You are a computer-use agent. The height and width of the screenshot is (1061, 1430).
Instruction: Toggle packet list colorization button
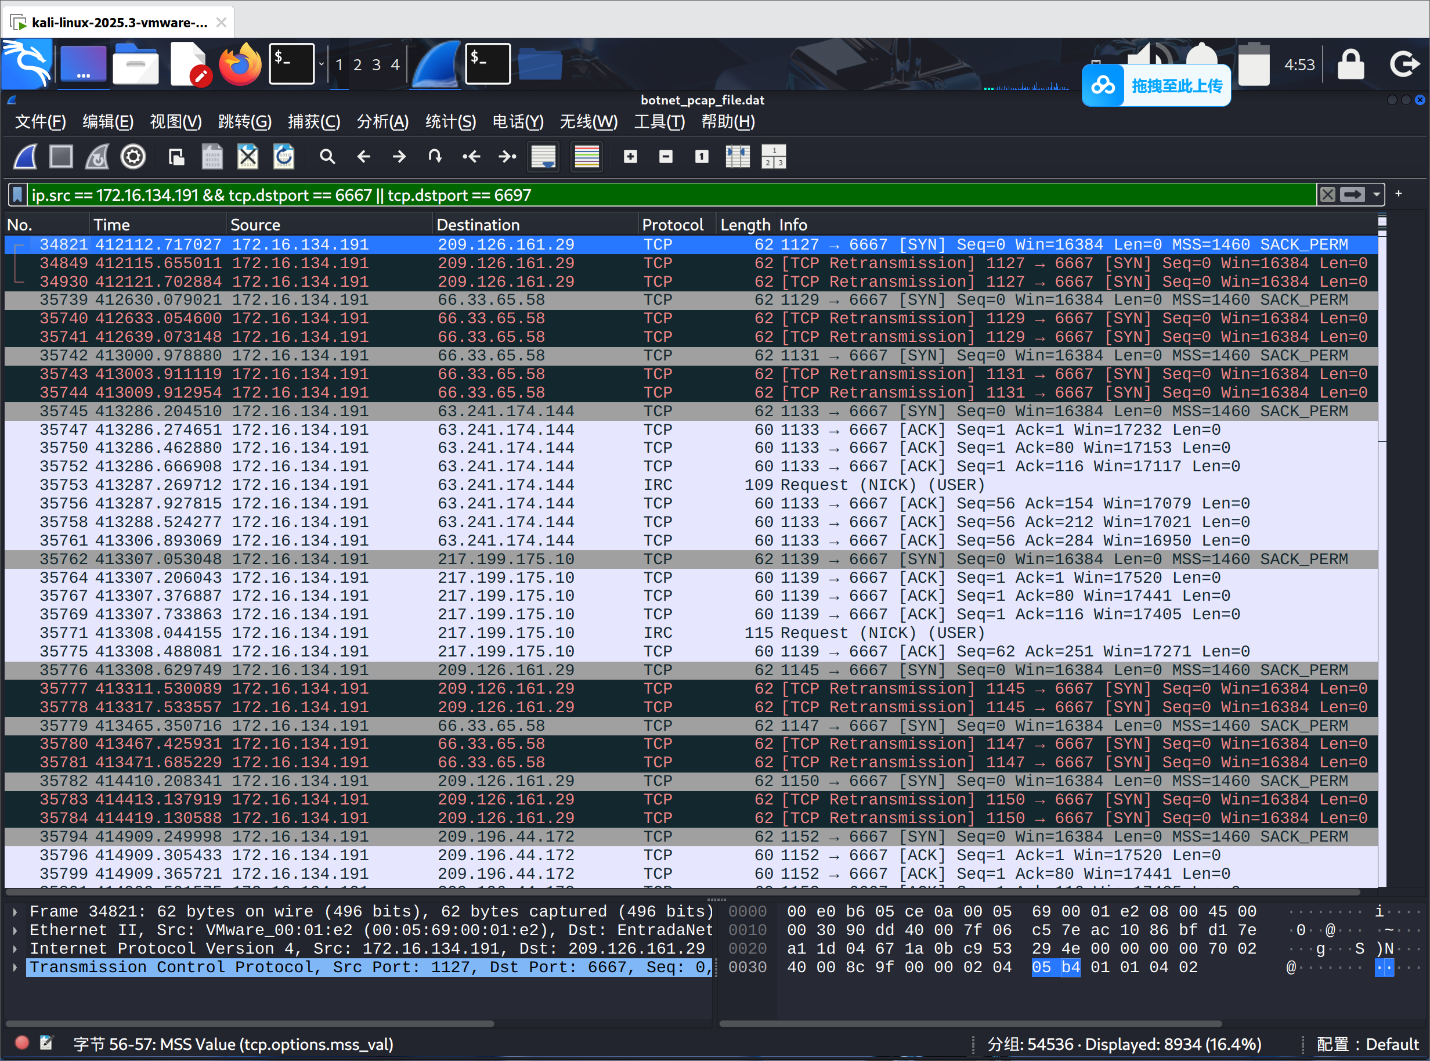coord(586,157)
